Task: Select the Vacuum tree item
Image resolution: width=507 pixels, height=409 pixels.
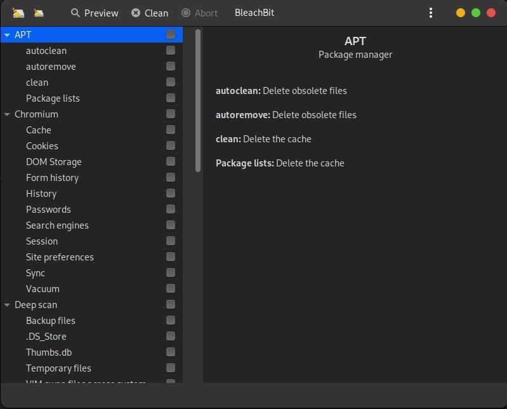Action: pyautogui.click(x=43, y=288)
